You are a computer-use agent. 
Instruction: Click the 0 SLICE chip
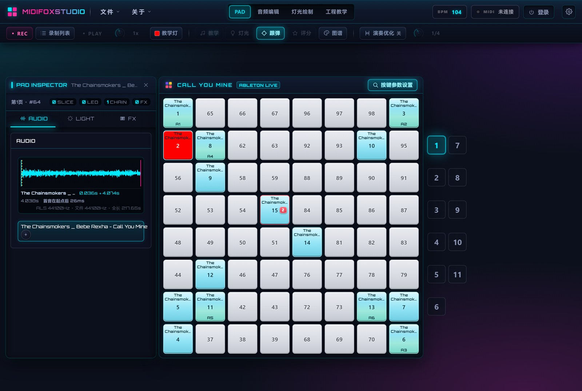[x=63, y=102]
